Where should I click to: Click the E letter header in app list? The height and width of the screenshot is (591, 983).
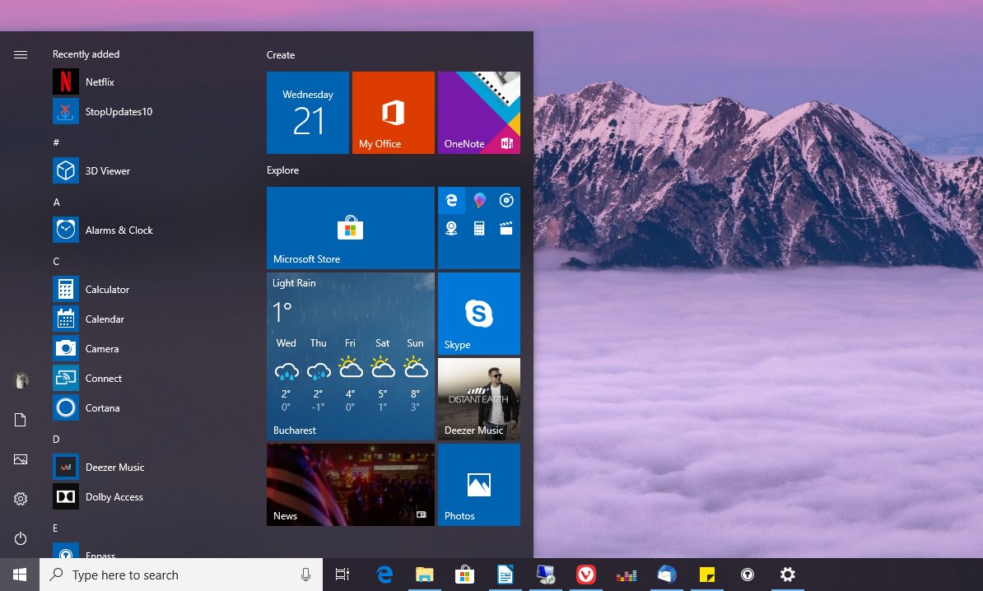tap(56, 528)
